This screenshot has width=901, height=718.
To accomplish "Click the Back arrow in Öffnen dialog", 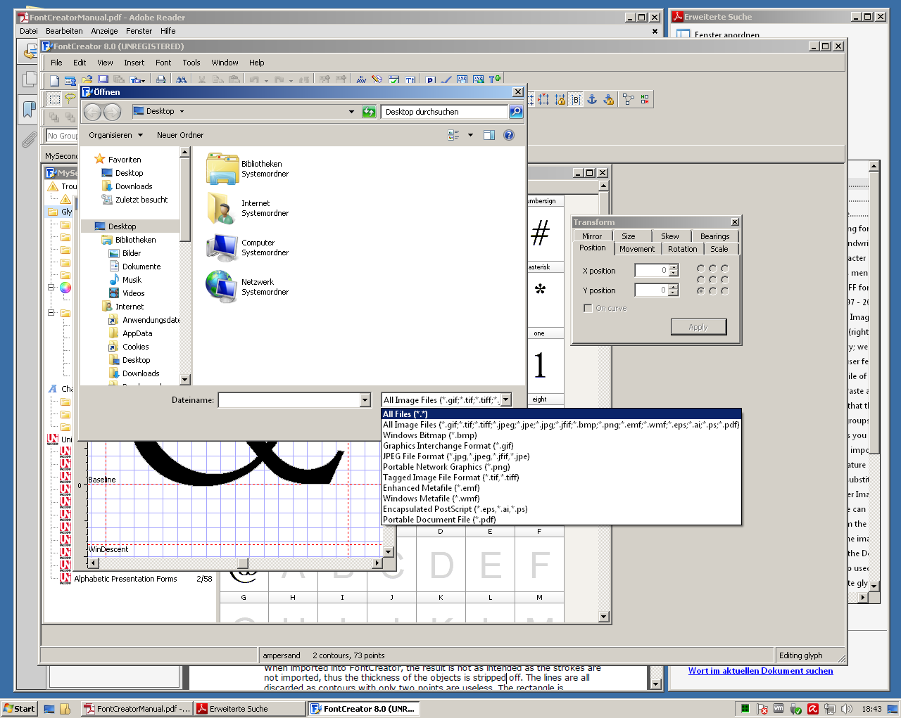I will pyautogui.click(x=92, y=112).
